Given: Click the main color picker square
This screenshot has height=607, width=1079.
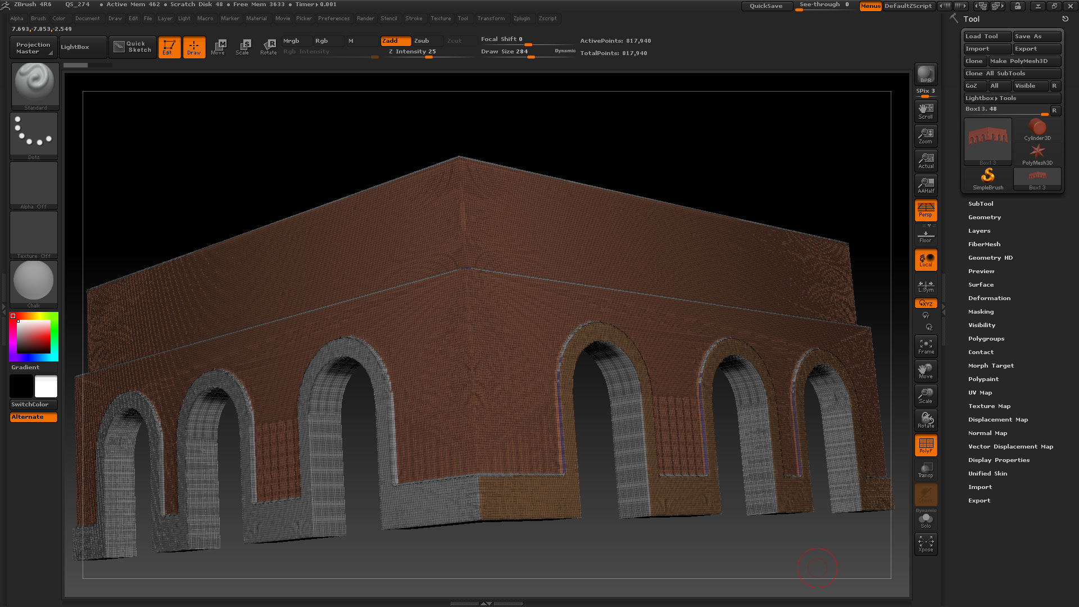Looking at the screenshot, I should (x=33, y=336).
